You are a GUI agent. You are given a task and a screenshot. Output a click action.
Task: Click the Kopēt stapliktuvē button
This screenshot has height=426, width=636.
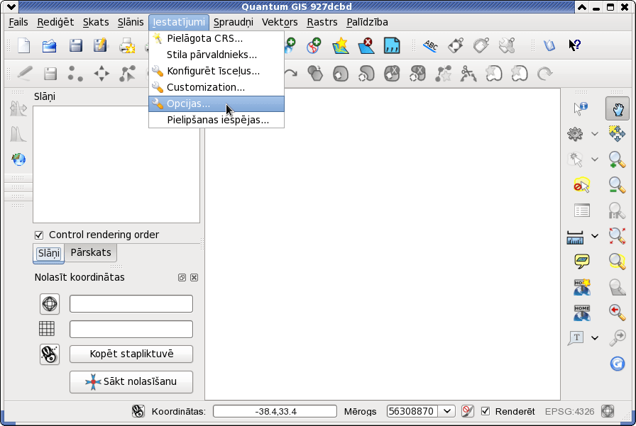pos(131,354)
